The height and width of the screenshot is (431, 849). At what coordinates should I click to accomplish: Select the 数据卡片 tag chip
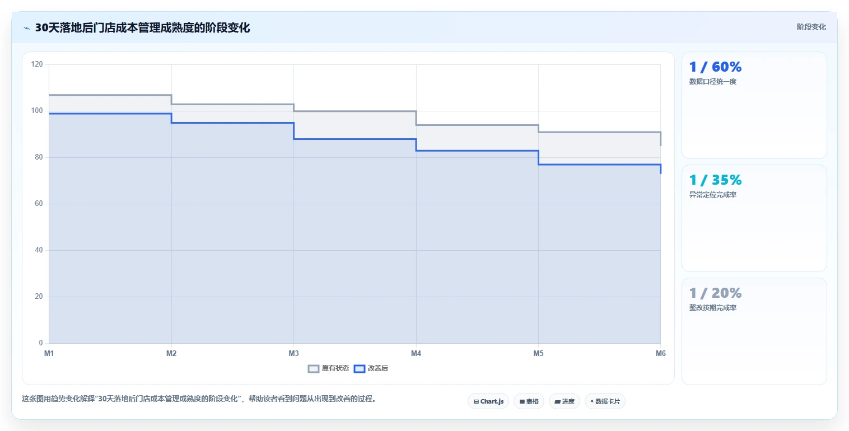[605, 401]
